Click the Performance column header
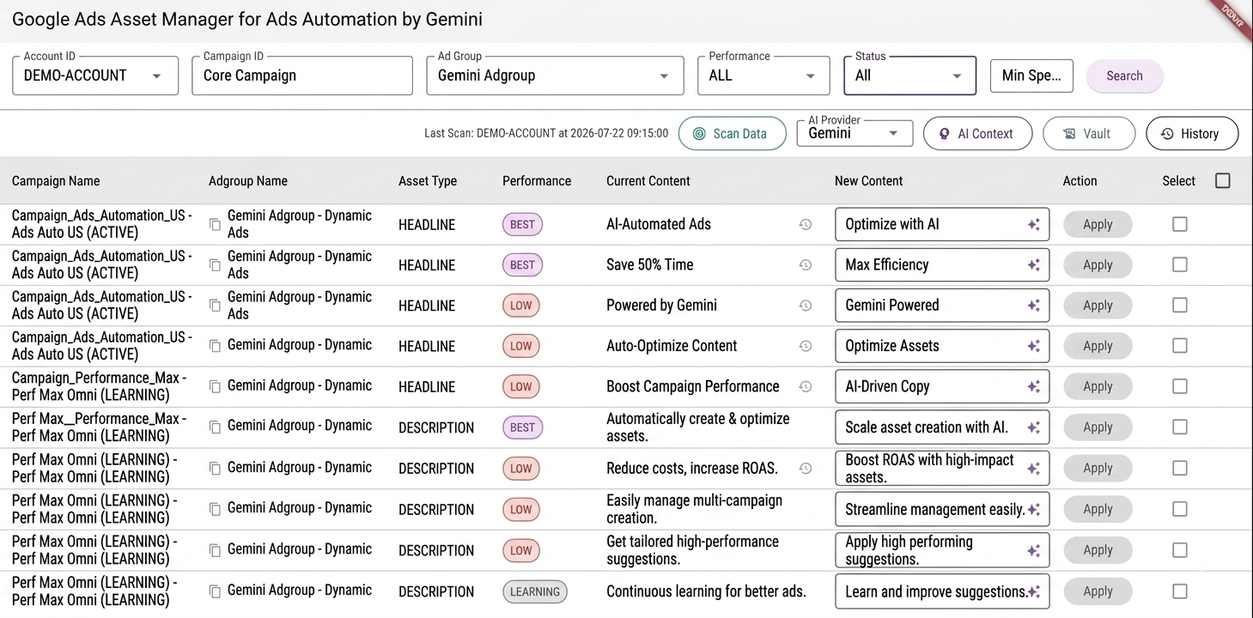Screen dimensions: 1253x618 (537, 181)
